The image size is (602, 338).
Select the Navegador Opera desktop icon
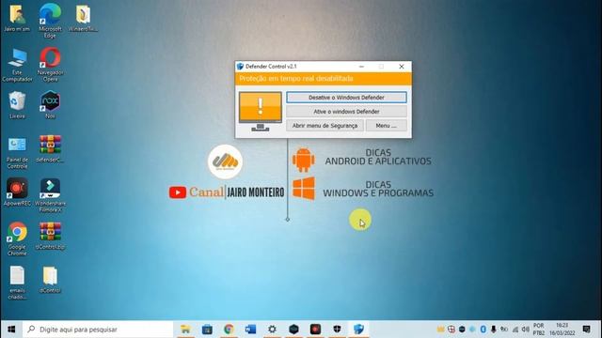[50, 65]
